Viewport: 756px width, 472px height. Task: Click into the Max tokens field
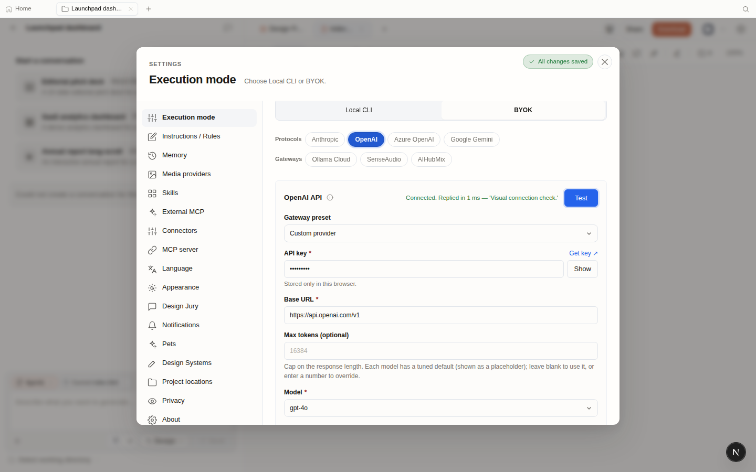(x=441, y=351)
